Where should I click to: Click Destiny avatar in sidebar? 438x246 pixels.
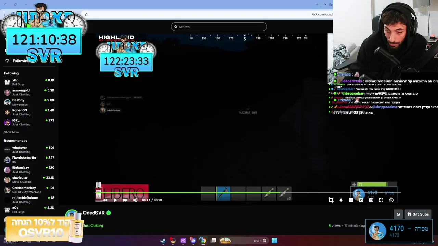coord(7,102)
